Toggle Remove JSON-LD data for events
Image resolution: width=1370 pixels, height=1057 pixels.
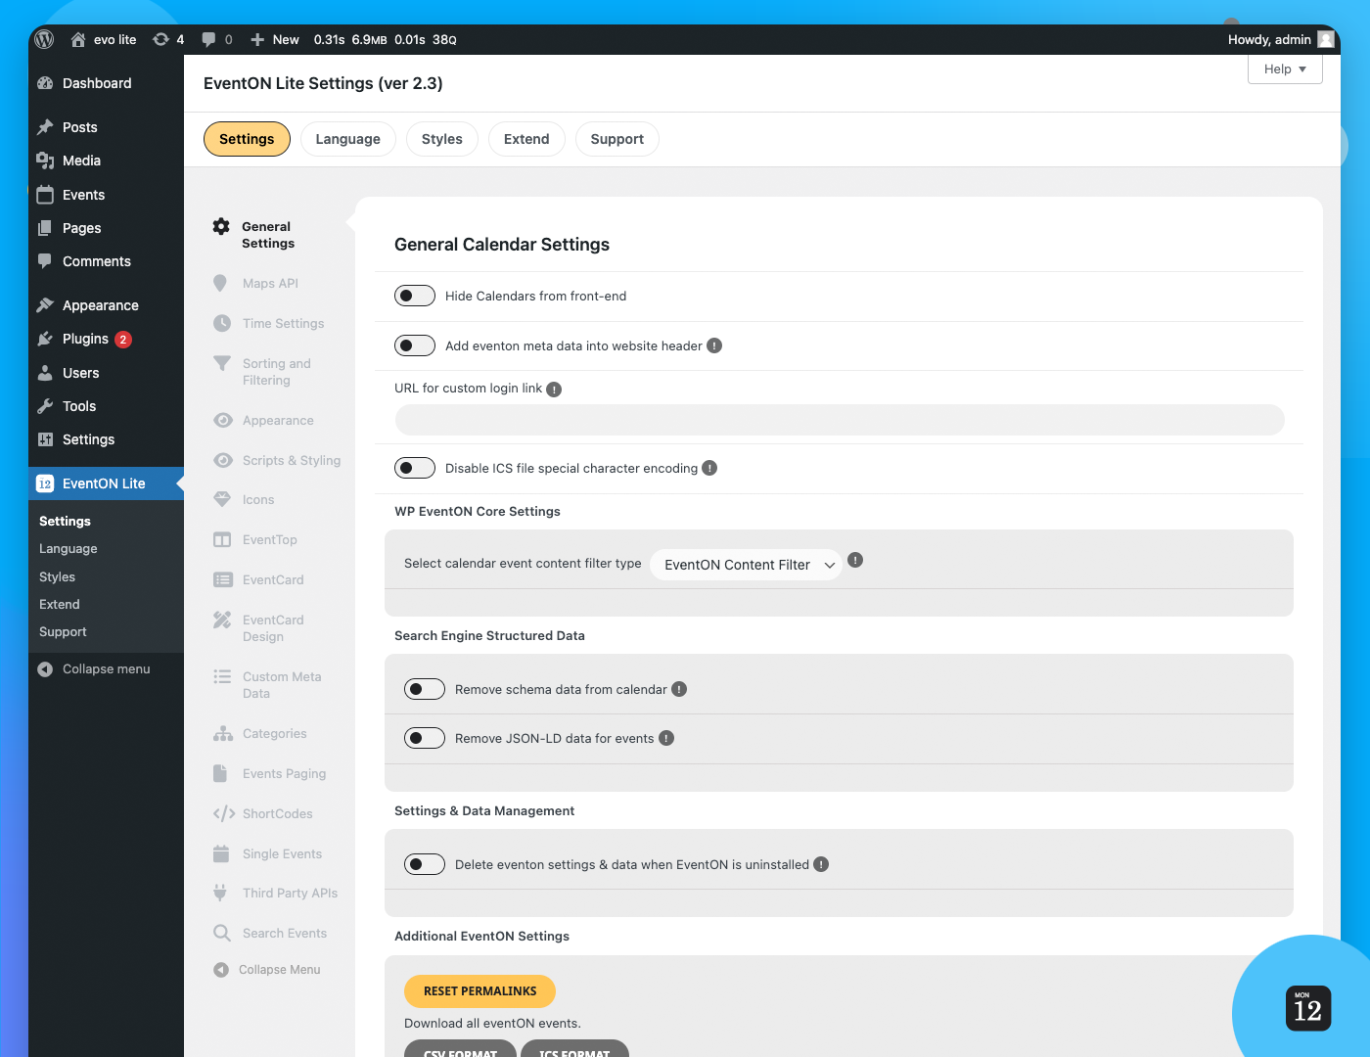425,738
